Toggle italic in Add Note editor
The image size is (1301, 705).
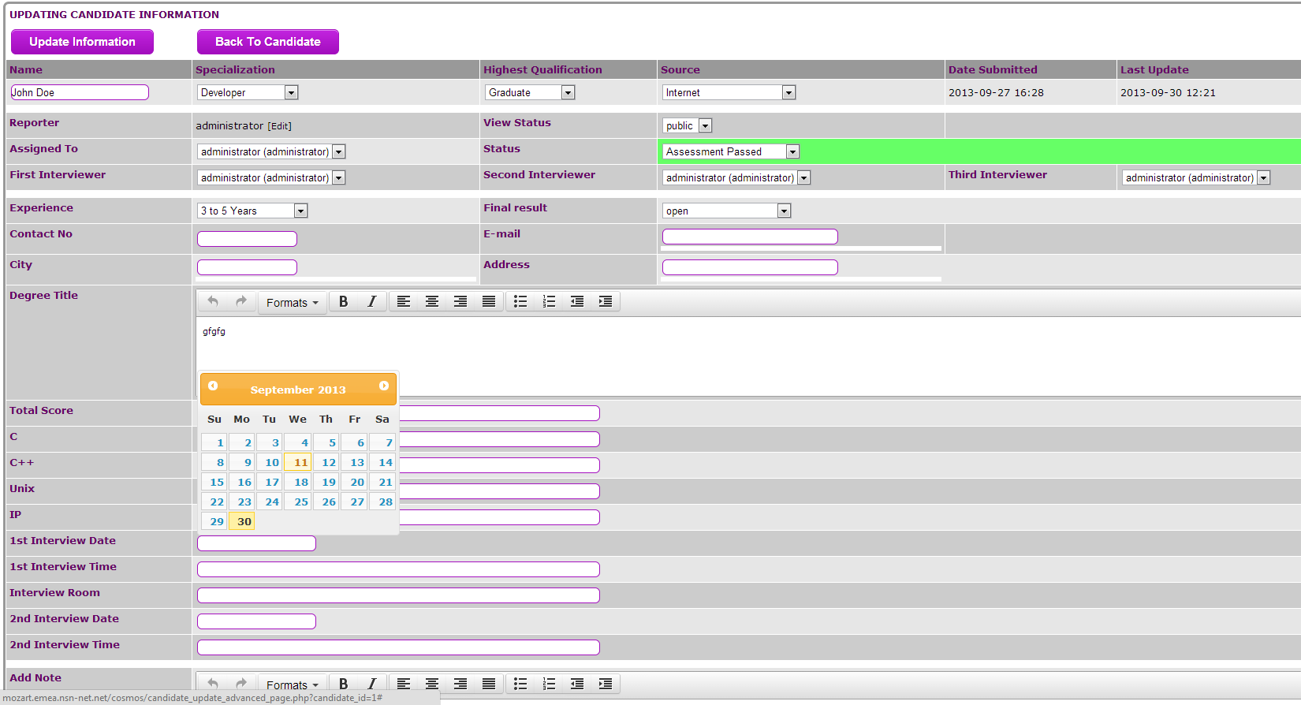372,684
